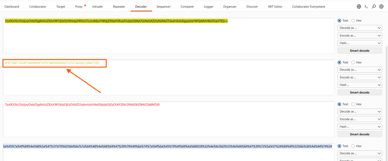Open the Collaborator Everywhere tab
The height and width of the screenshot is (161, 388).
308,6
